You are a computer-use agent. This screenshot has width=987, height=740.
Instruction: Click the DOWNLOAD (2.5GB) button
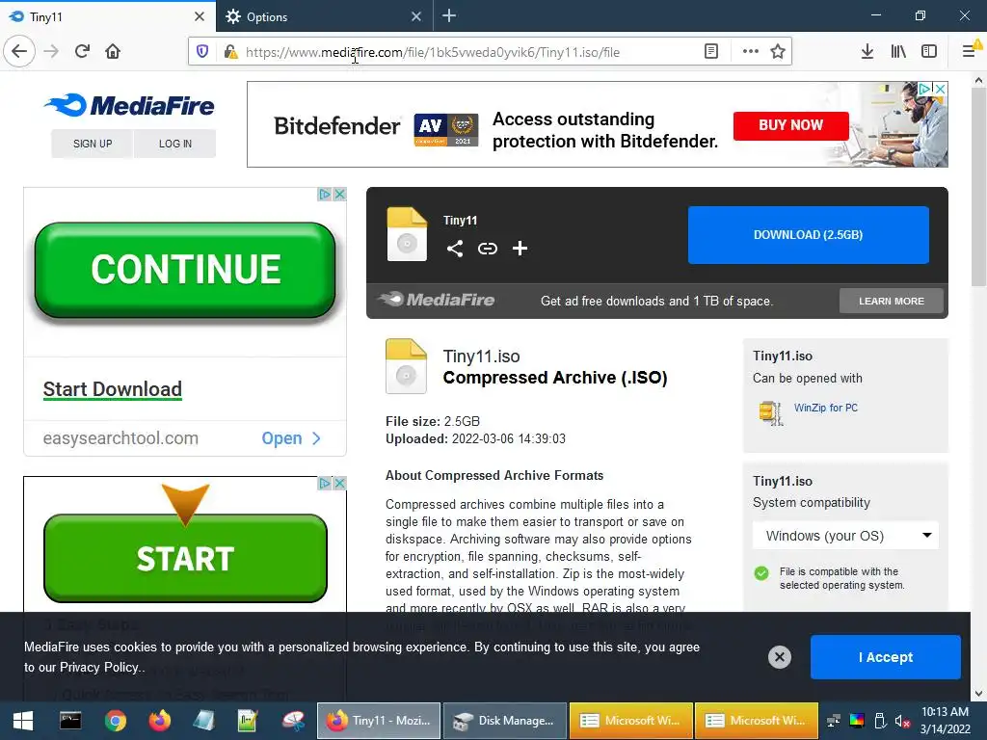point(809,235)
